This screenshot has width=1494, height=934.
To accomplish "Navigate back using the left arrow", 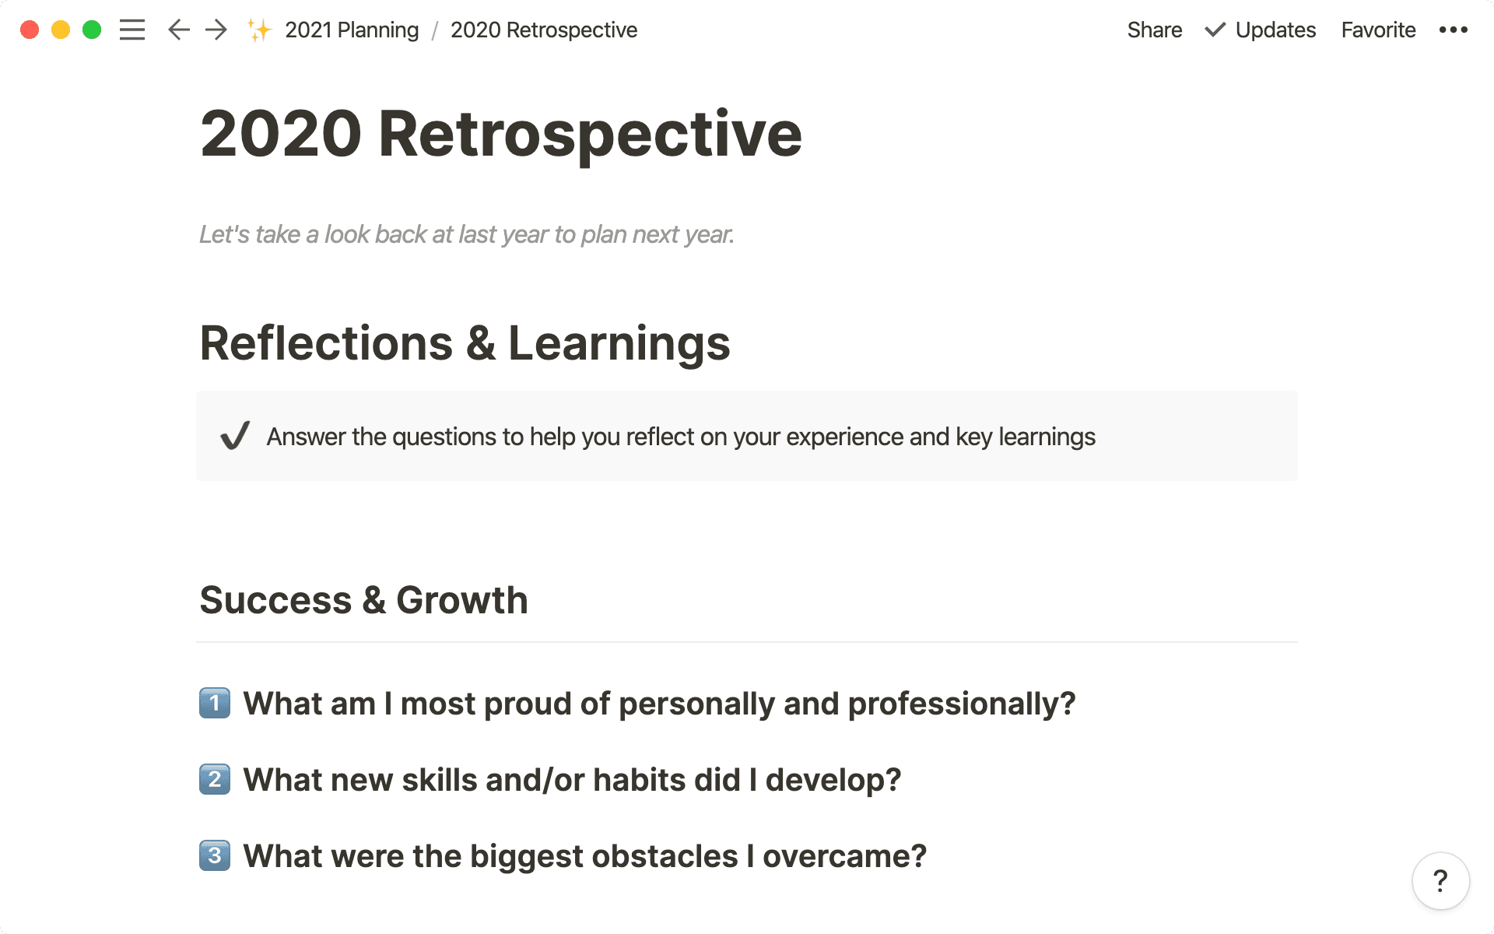I will click(x=177, y=30).
